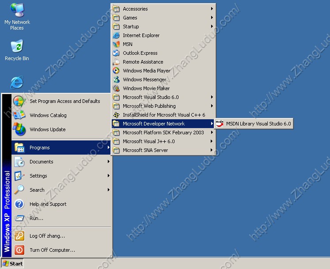
Task: Select the Games menu entry
Action: tap(163, 18)
